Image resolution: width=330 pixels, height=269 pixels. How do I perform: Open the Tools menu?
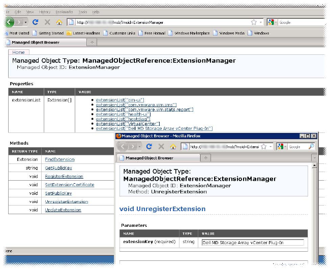pyautogui.click(x=83, y=12)
